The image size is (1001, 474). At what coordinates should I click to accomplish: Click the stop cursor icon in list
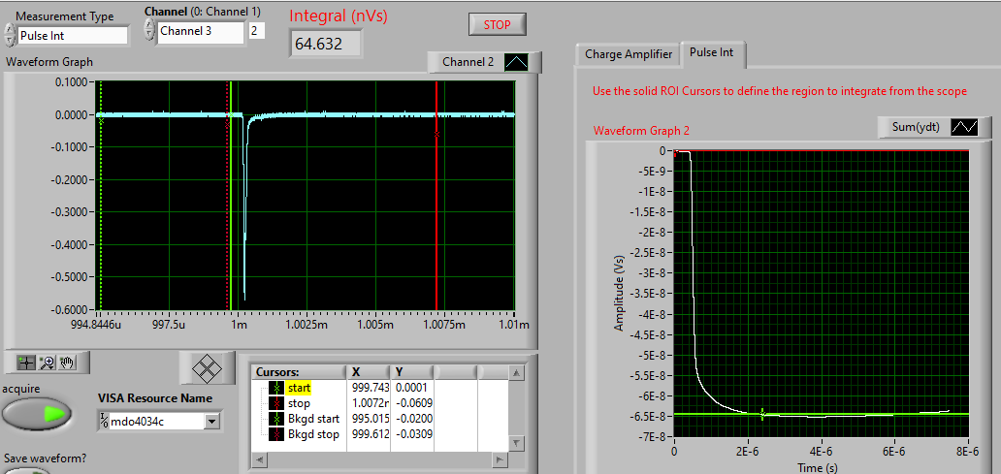click(276, 402)
